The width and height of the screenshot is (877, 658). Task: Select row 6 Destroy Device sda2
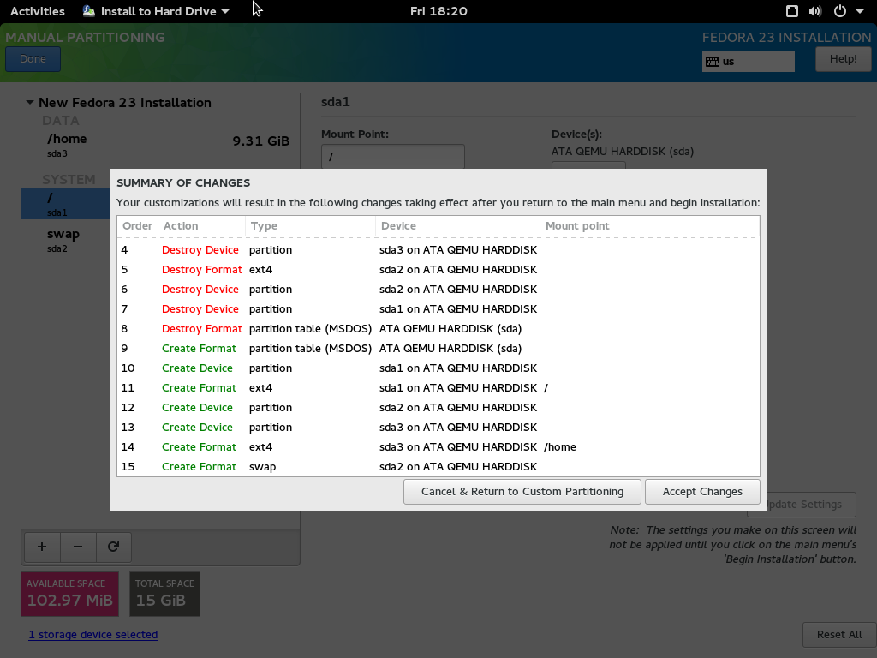click(438, 290)
